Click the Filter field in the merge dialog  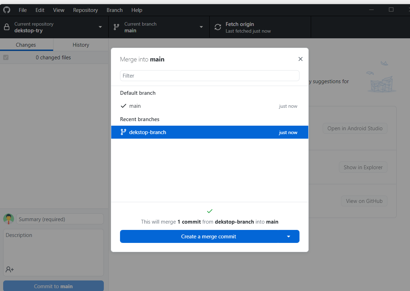(210, 75)
